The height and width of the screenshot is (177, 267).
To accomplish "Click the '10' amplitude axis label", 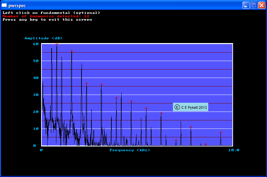I will coord(36,129).
